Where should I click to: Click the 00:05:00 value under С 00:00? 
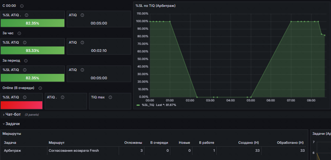(x=99, y=23)
